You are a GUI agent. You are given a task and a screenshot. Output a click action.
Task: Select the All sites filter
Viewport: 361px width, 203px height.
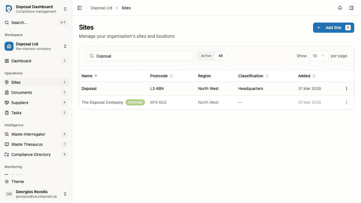(x=221, y=56)
